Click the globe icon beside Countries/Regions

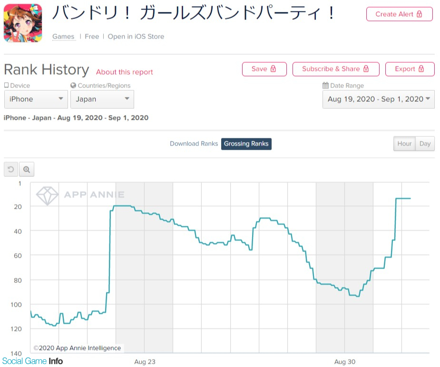point(73,86)
